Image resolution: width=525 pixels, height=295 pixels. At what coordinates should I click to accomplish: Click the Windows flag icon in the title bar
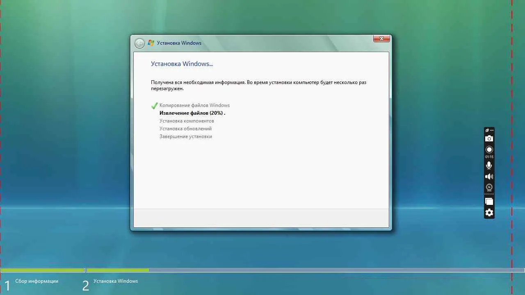pos(151,43)
